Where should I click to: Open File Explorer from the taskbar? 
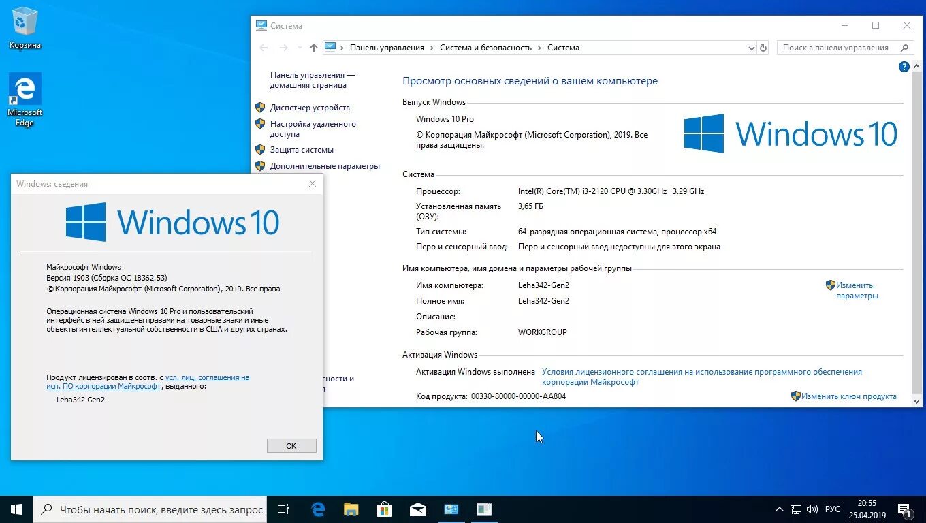click(351, 509)
